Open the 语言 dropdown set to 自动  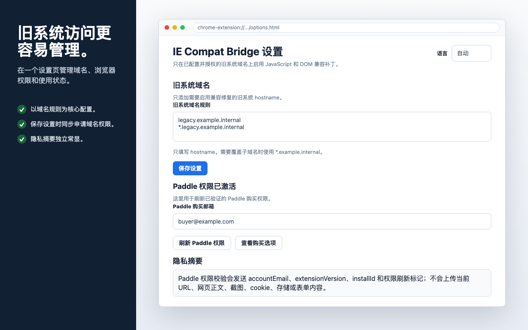(471, 53)
